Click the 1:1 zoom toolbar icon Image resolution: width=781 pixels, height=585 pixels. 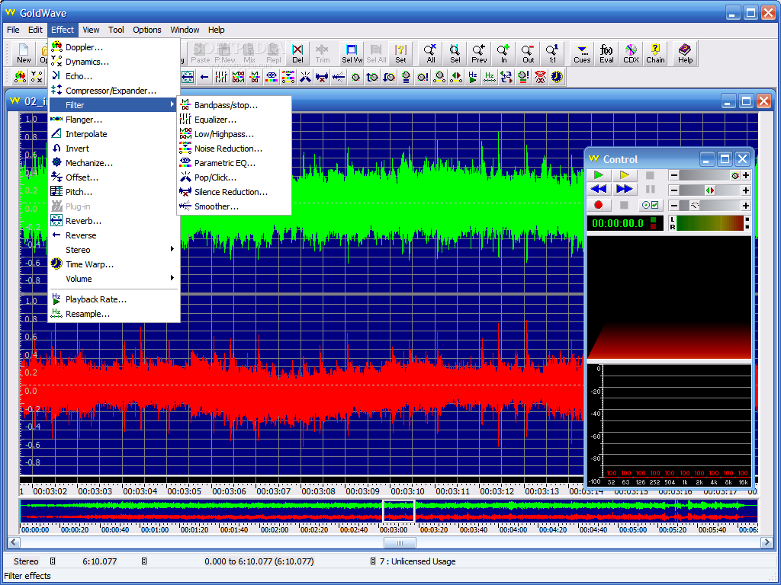pyautogui.click(x=552, y=53)
